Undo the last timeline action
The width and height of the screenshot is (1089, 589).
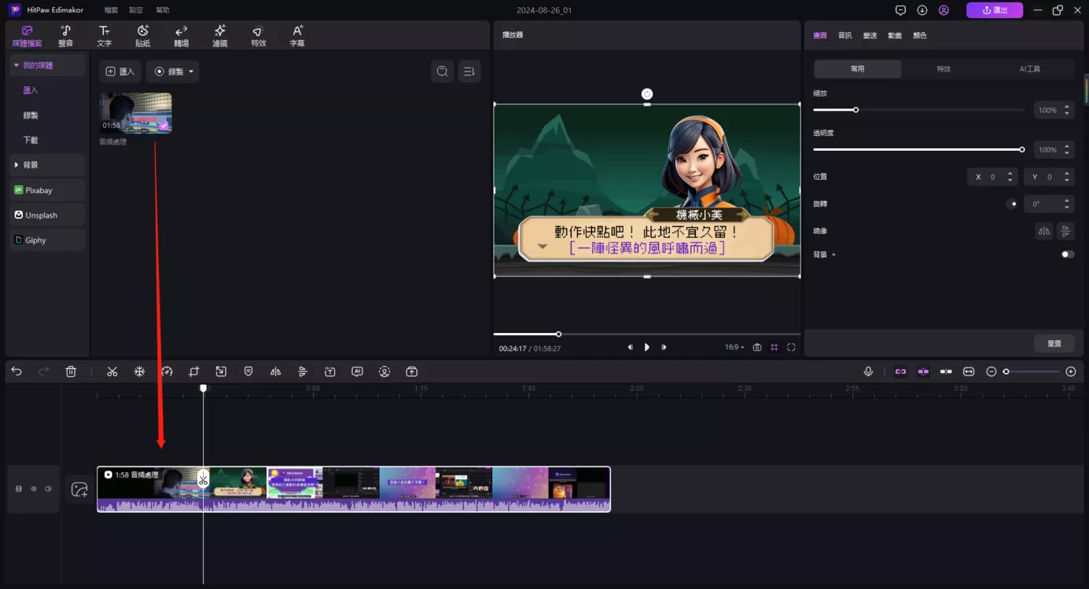[x=17, y=371]
